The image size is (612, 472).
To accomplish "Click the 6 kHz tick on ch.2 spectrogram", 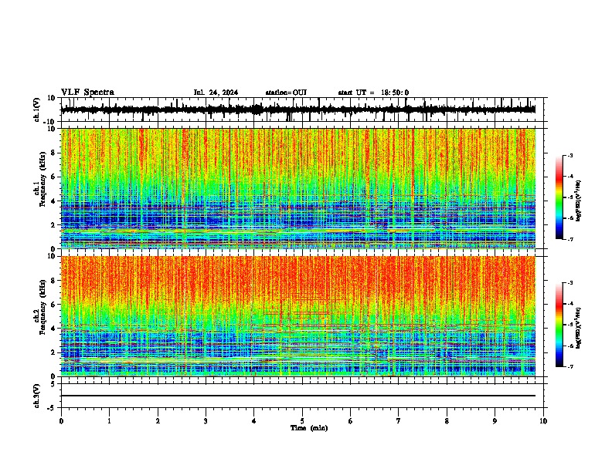I will [53, 305].
